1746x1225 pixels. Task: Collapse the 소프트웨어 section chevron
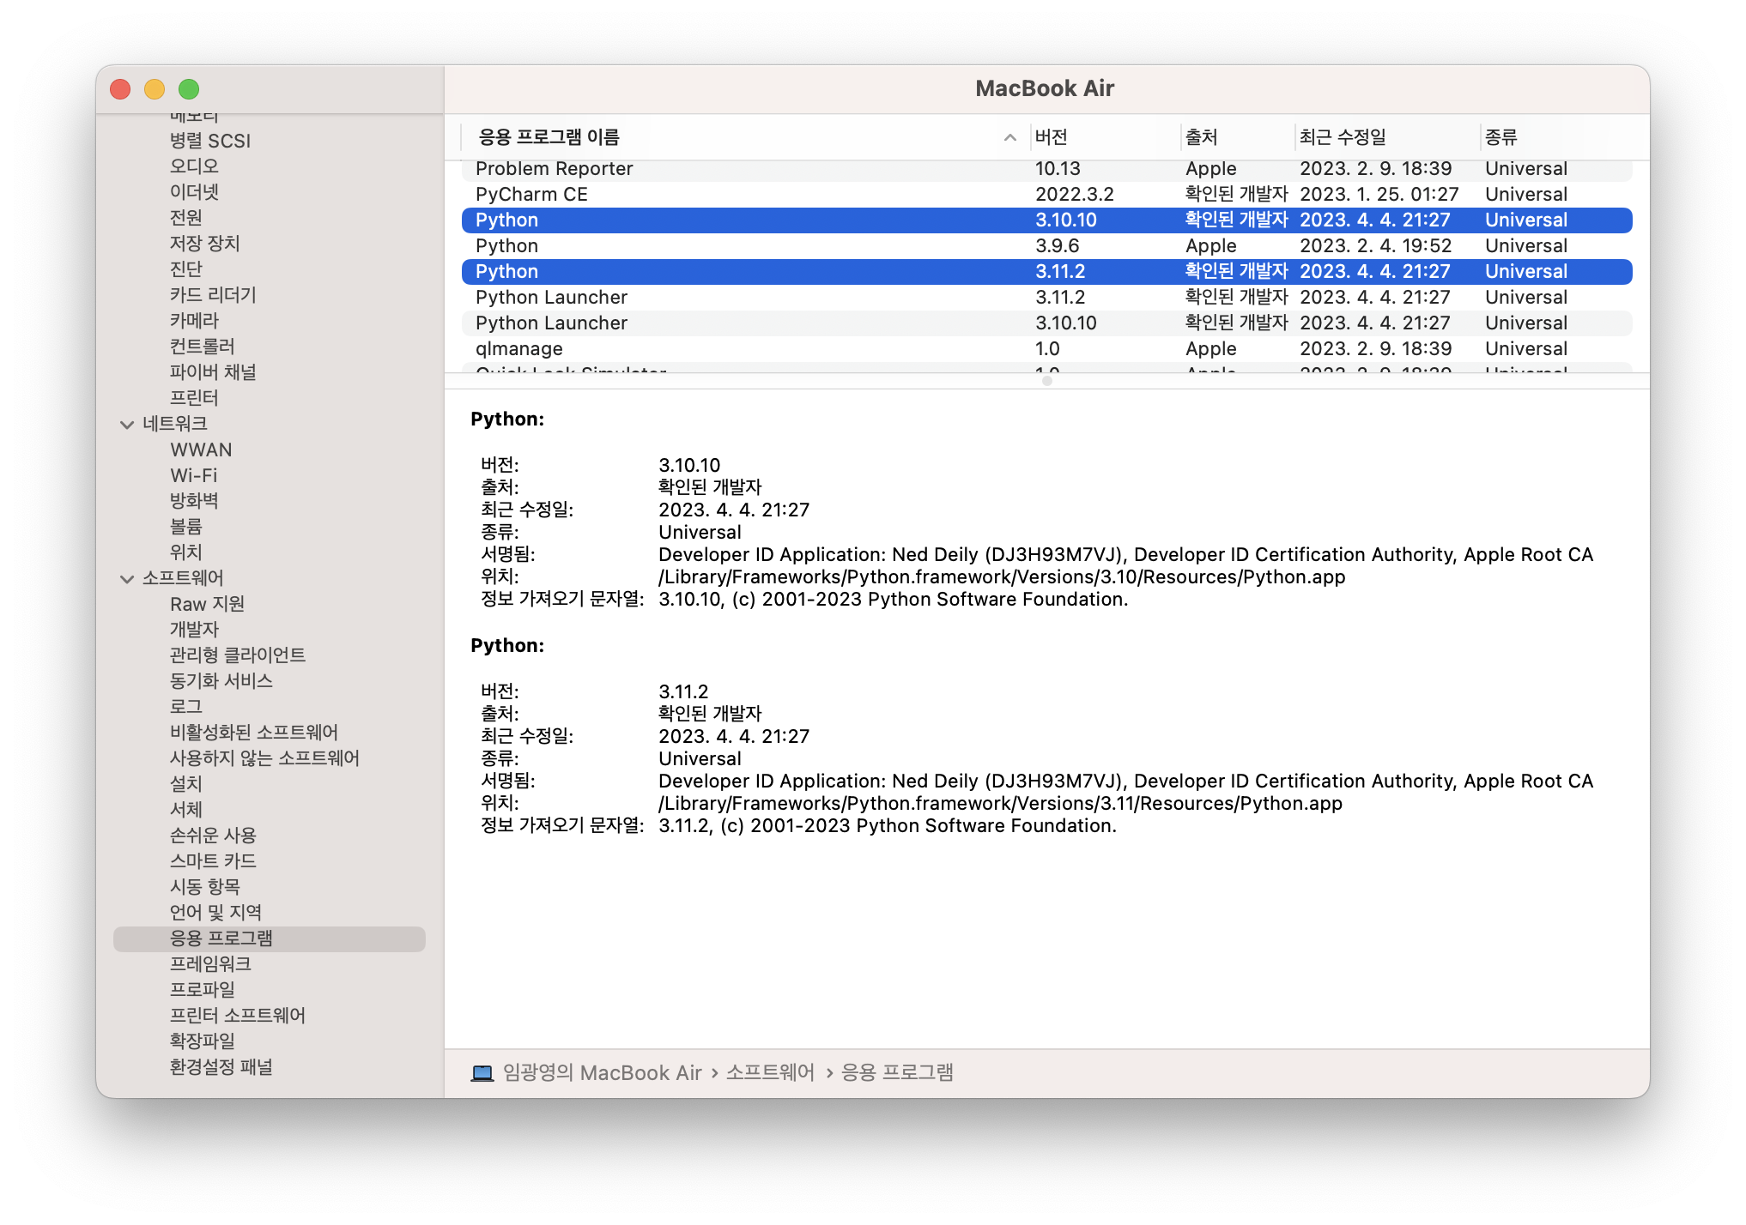127,579
